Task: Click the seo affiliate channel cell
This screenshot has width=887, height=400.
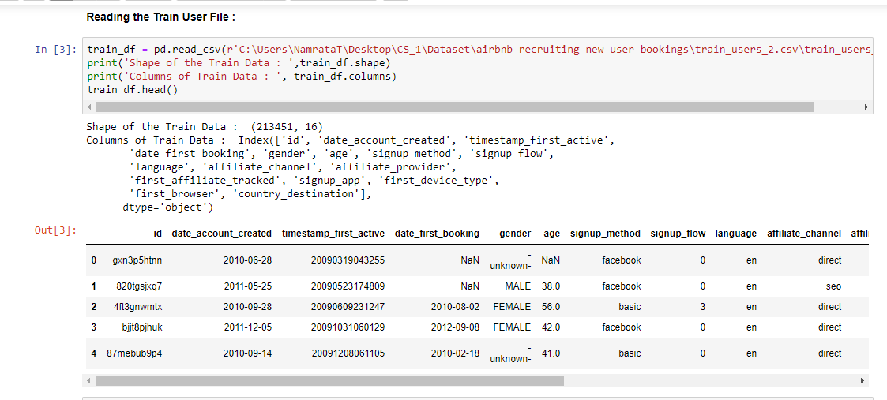Action: [833, 286]
